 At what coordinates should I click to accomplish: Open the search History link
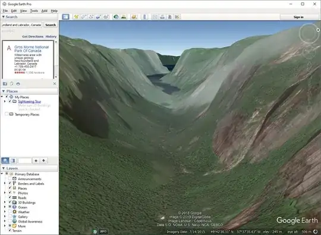[51, 36]
